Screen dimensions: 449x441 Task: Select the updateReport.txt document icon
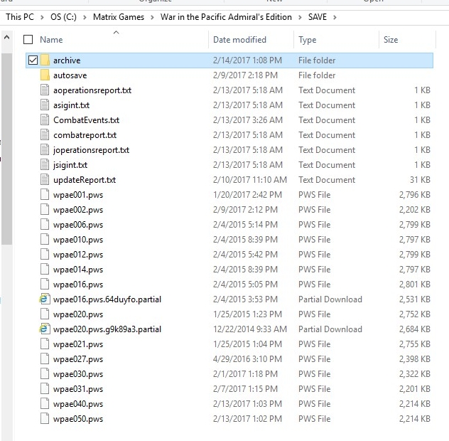[45, 179]
